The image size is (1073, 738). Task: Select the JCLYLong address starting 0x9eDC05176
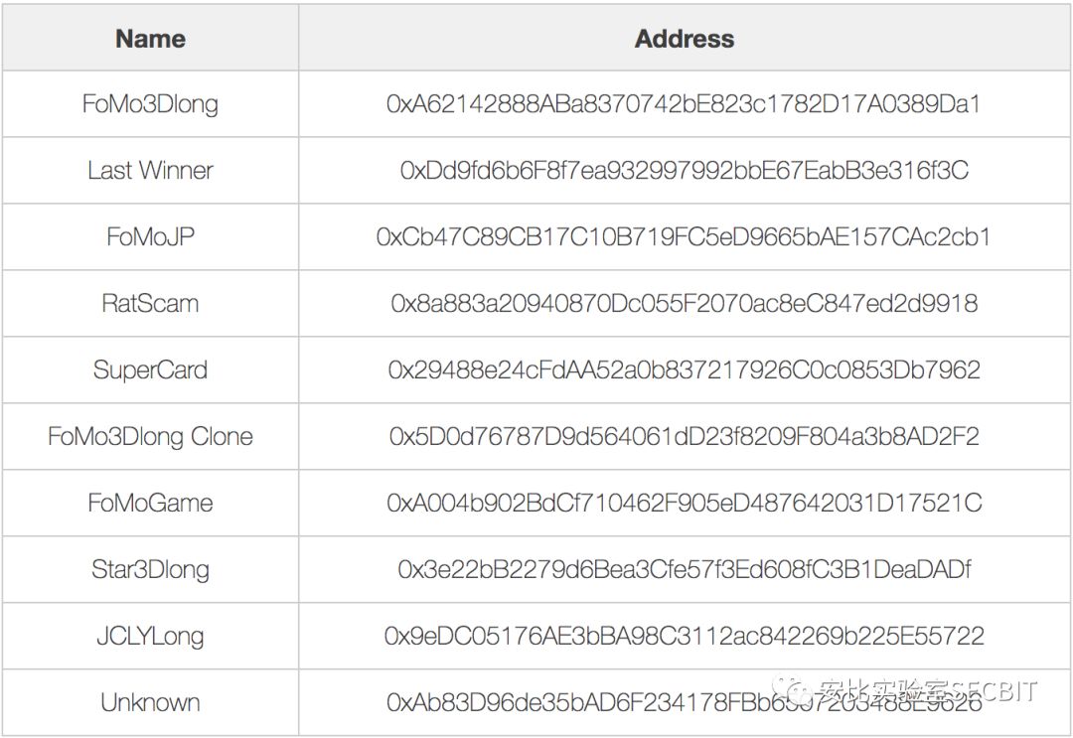(x=685, y=636)
